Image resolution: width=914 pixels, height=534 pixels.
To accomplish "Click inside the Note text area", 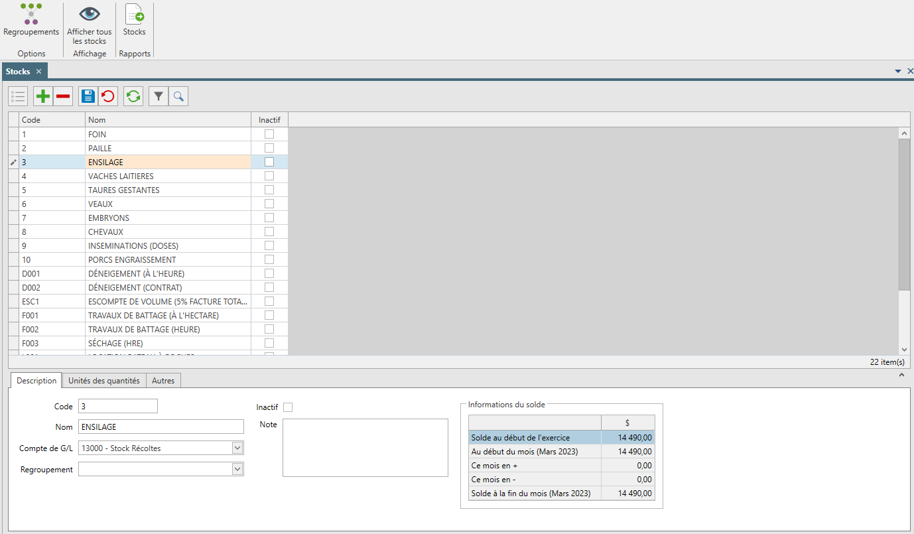I will tap(365, 448).
